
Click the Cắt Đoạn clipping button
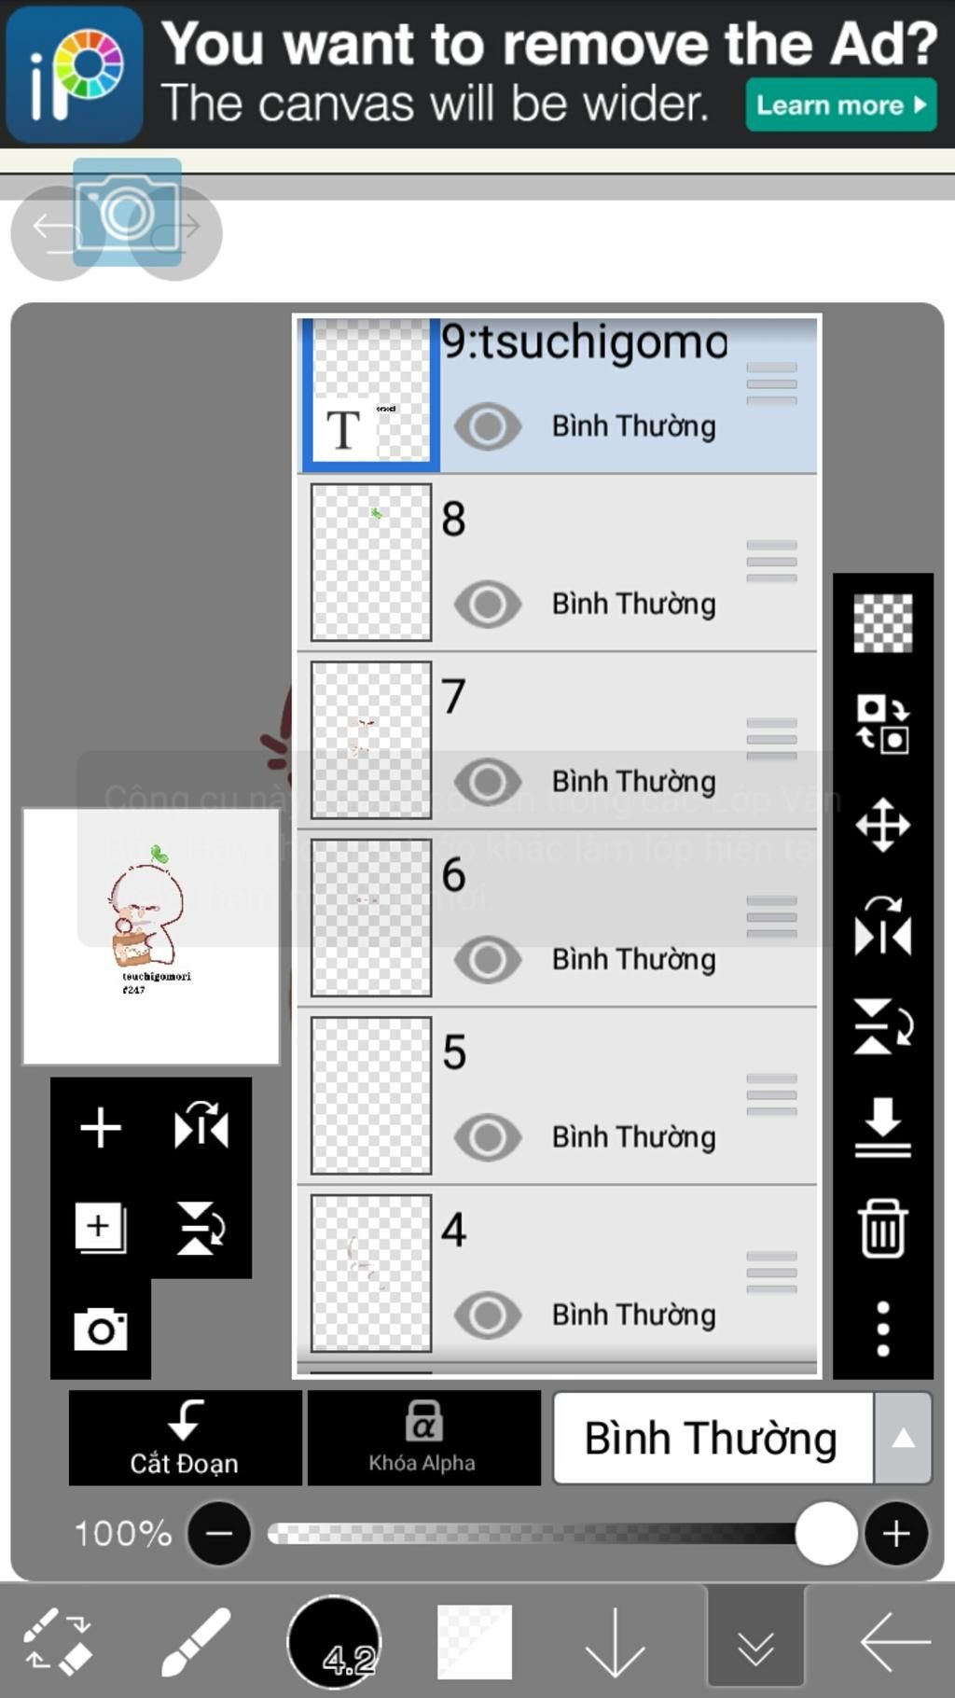(x=185, y=1438)
